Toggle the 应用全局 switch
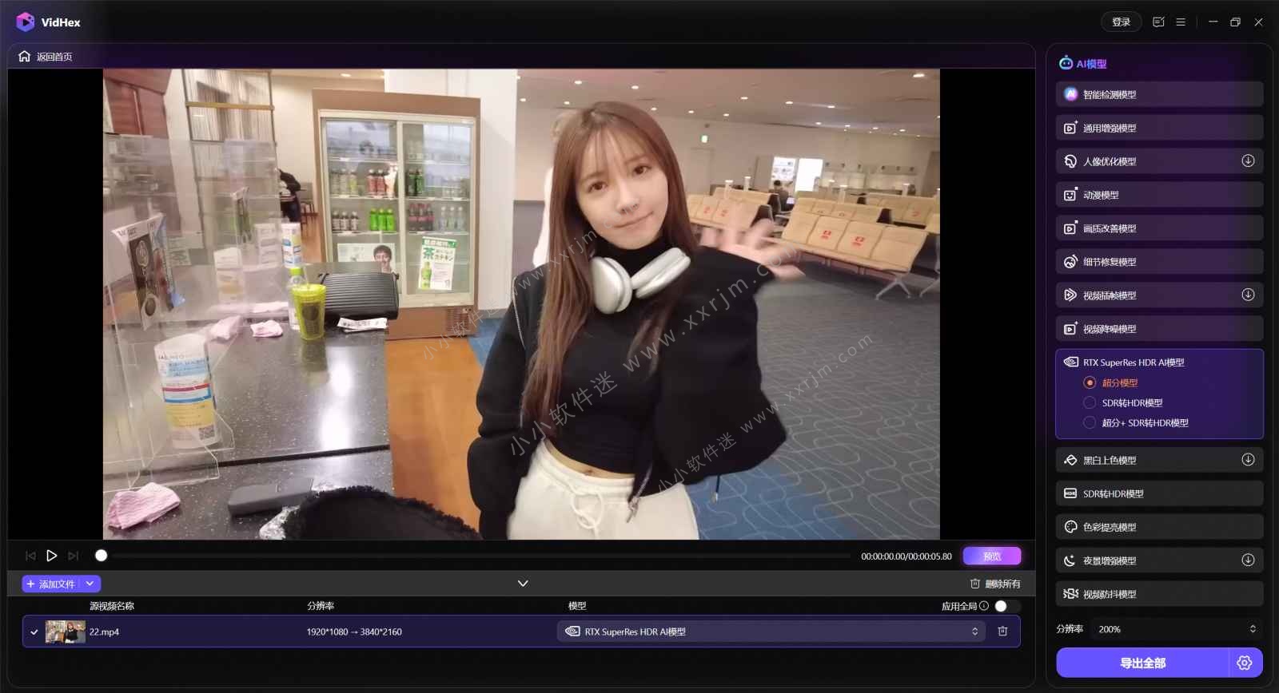This screenshot has width=1279, height=693. 1006,606
